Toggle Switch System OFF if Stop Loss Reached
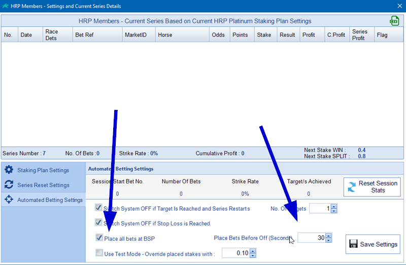Screen dimensions: 406x265 (98, 222)
